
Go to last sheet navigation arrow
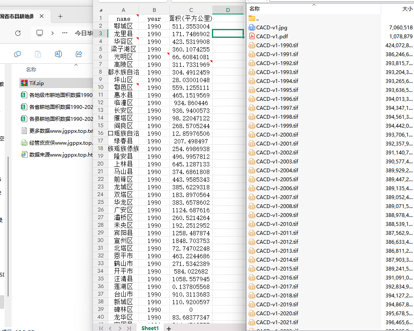(129, 328)
